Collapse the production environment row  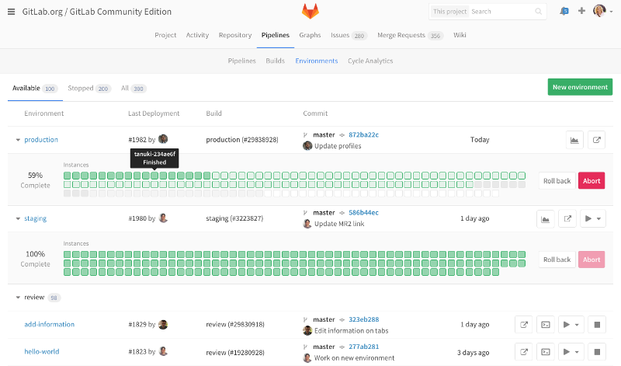[x=18, y=140]
